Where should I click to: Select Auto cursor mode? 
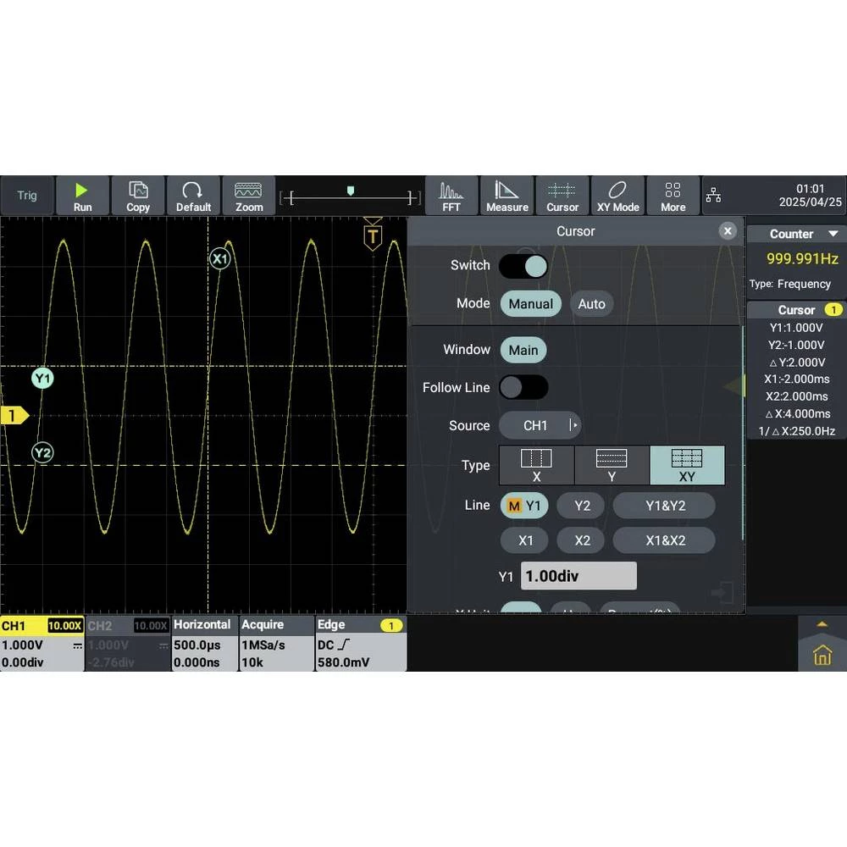(591, 304)
